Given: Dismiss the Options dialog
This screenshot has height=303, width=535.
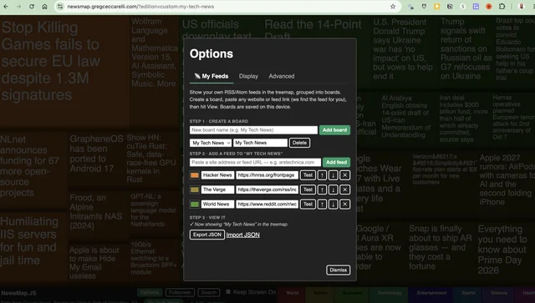Looking at the screenshot, I should point(338,270).
